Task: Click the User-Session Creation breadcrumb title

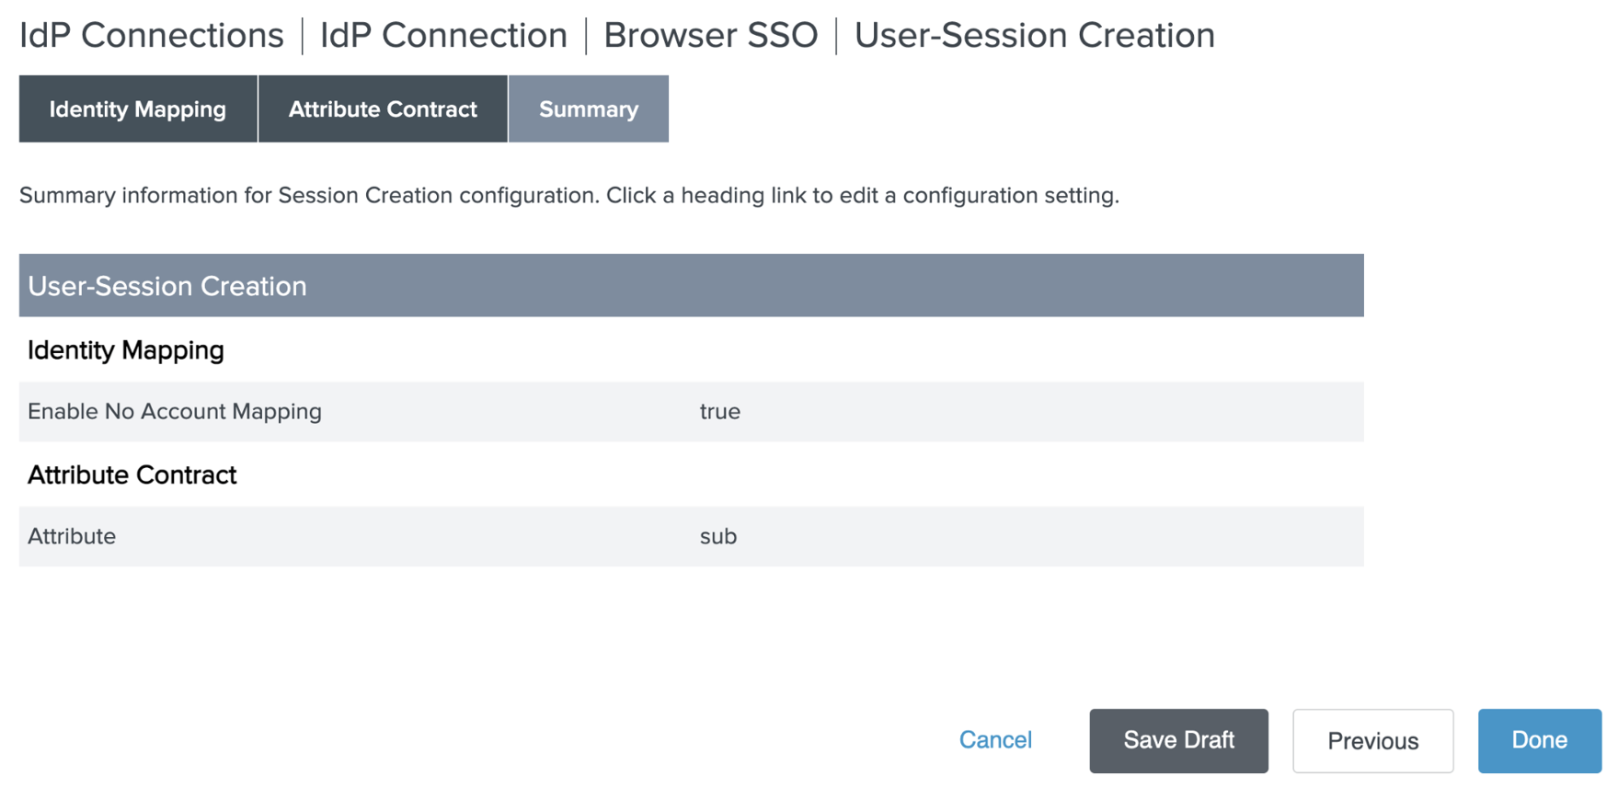Action: 1034,36
